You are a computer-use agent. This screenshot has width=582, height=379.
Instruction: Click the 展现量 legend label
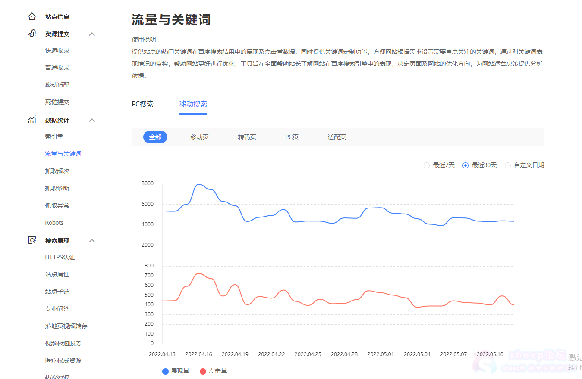[180, 371]
